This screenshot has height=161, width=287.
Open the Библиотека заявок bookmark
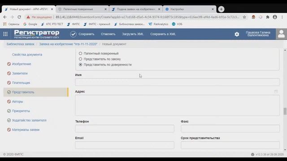coord(130,24)
